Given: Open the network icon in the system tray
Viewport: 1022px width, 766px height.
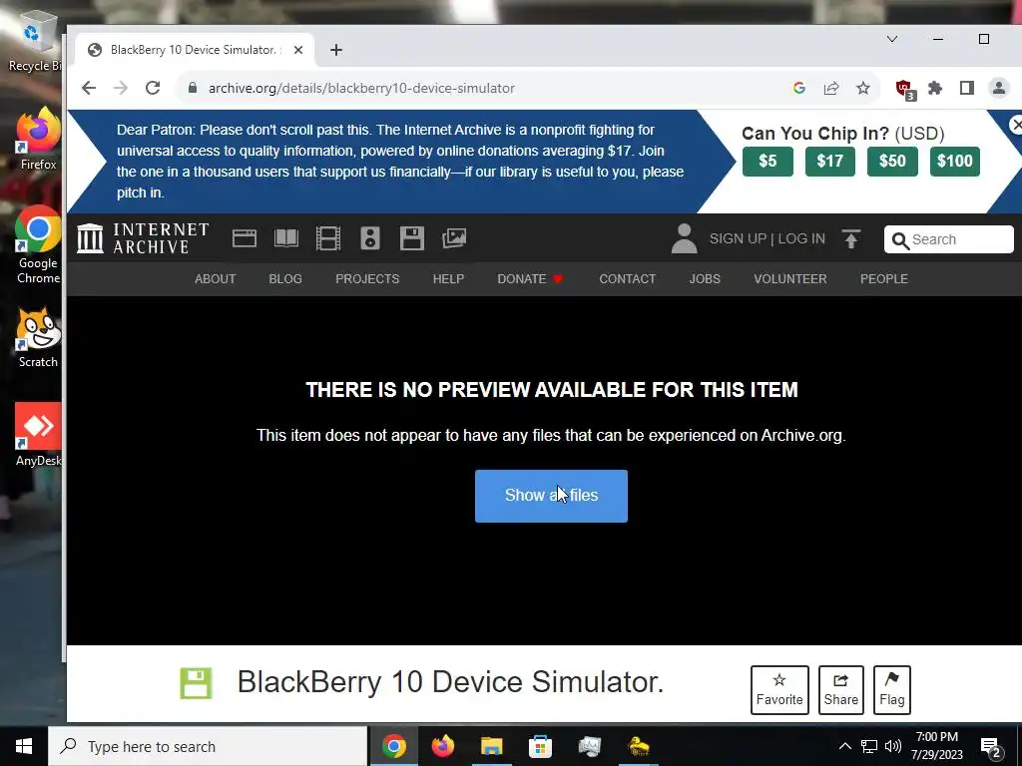Looking at the screenshot, I should coord(869,746).
